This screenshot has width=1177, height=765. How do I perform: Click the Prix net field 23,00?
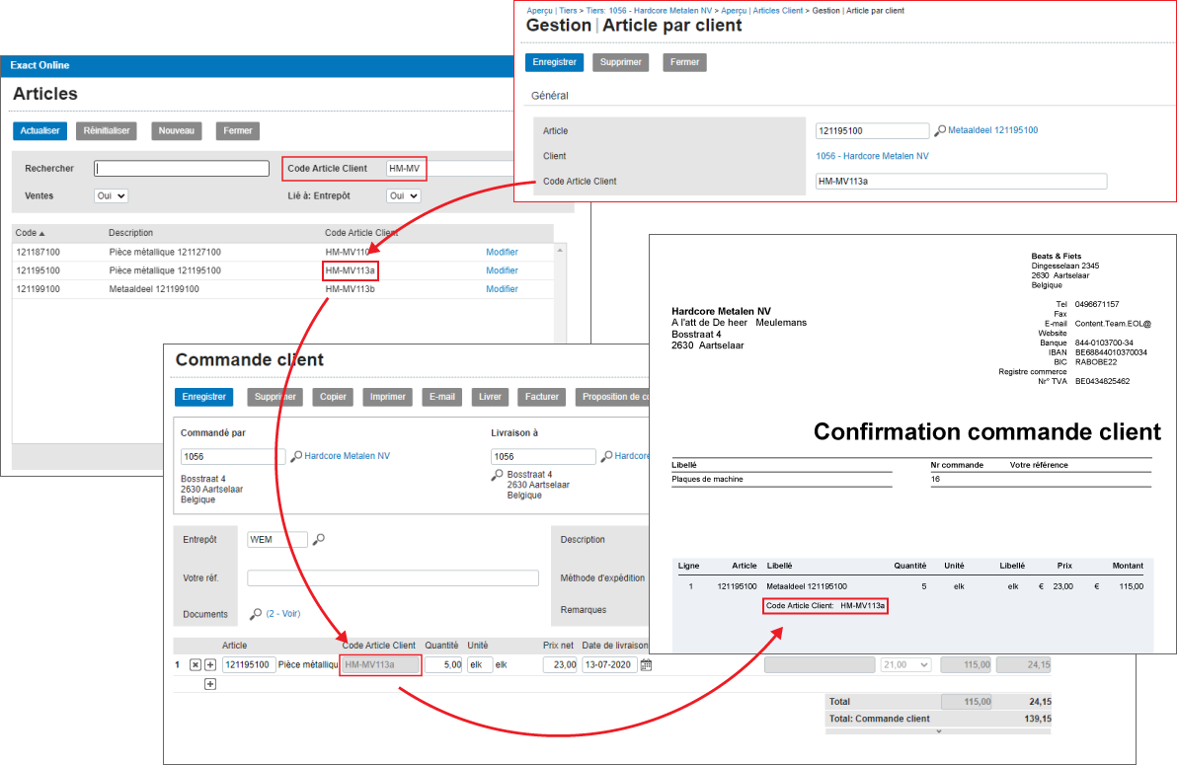(559, 664)
